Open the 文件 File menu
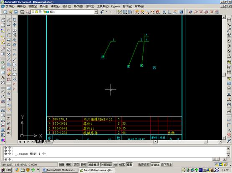Screen dimensions: 232x173 (x=10, y=6)
